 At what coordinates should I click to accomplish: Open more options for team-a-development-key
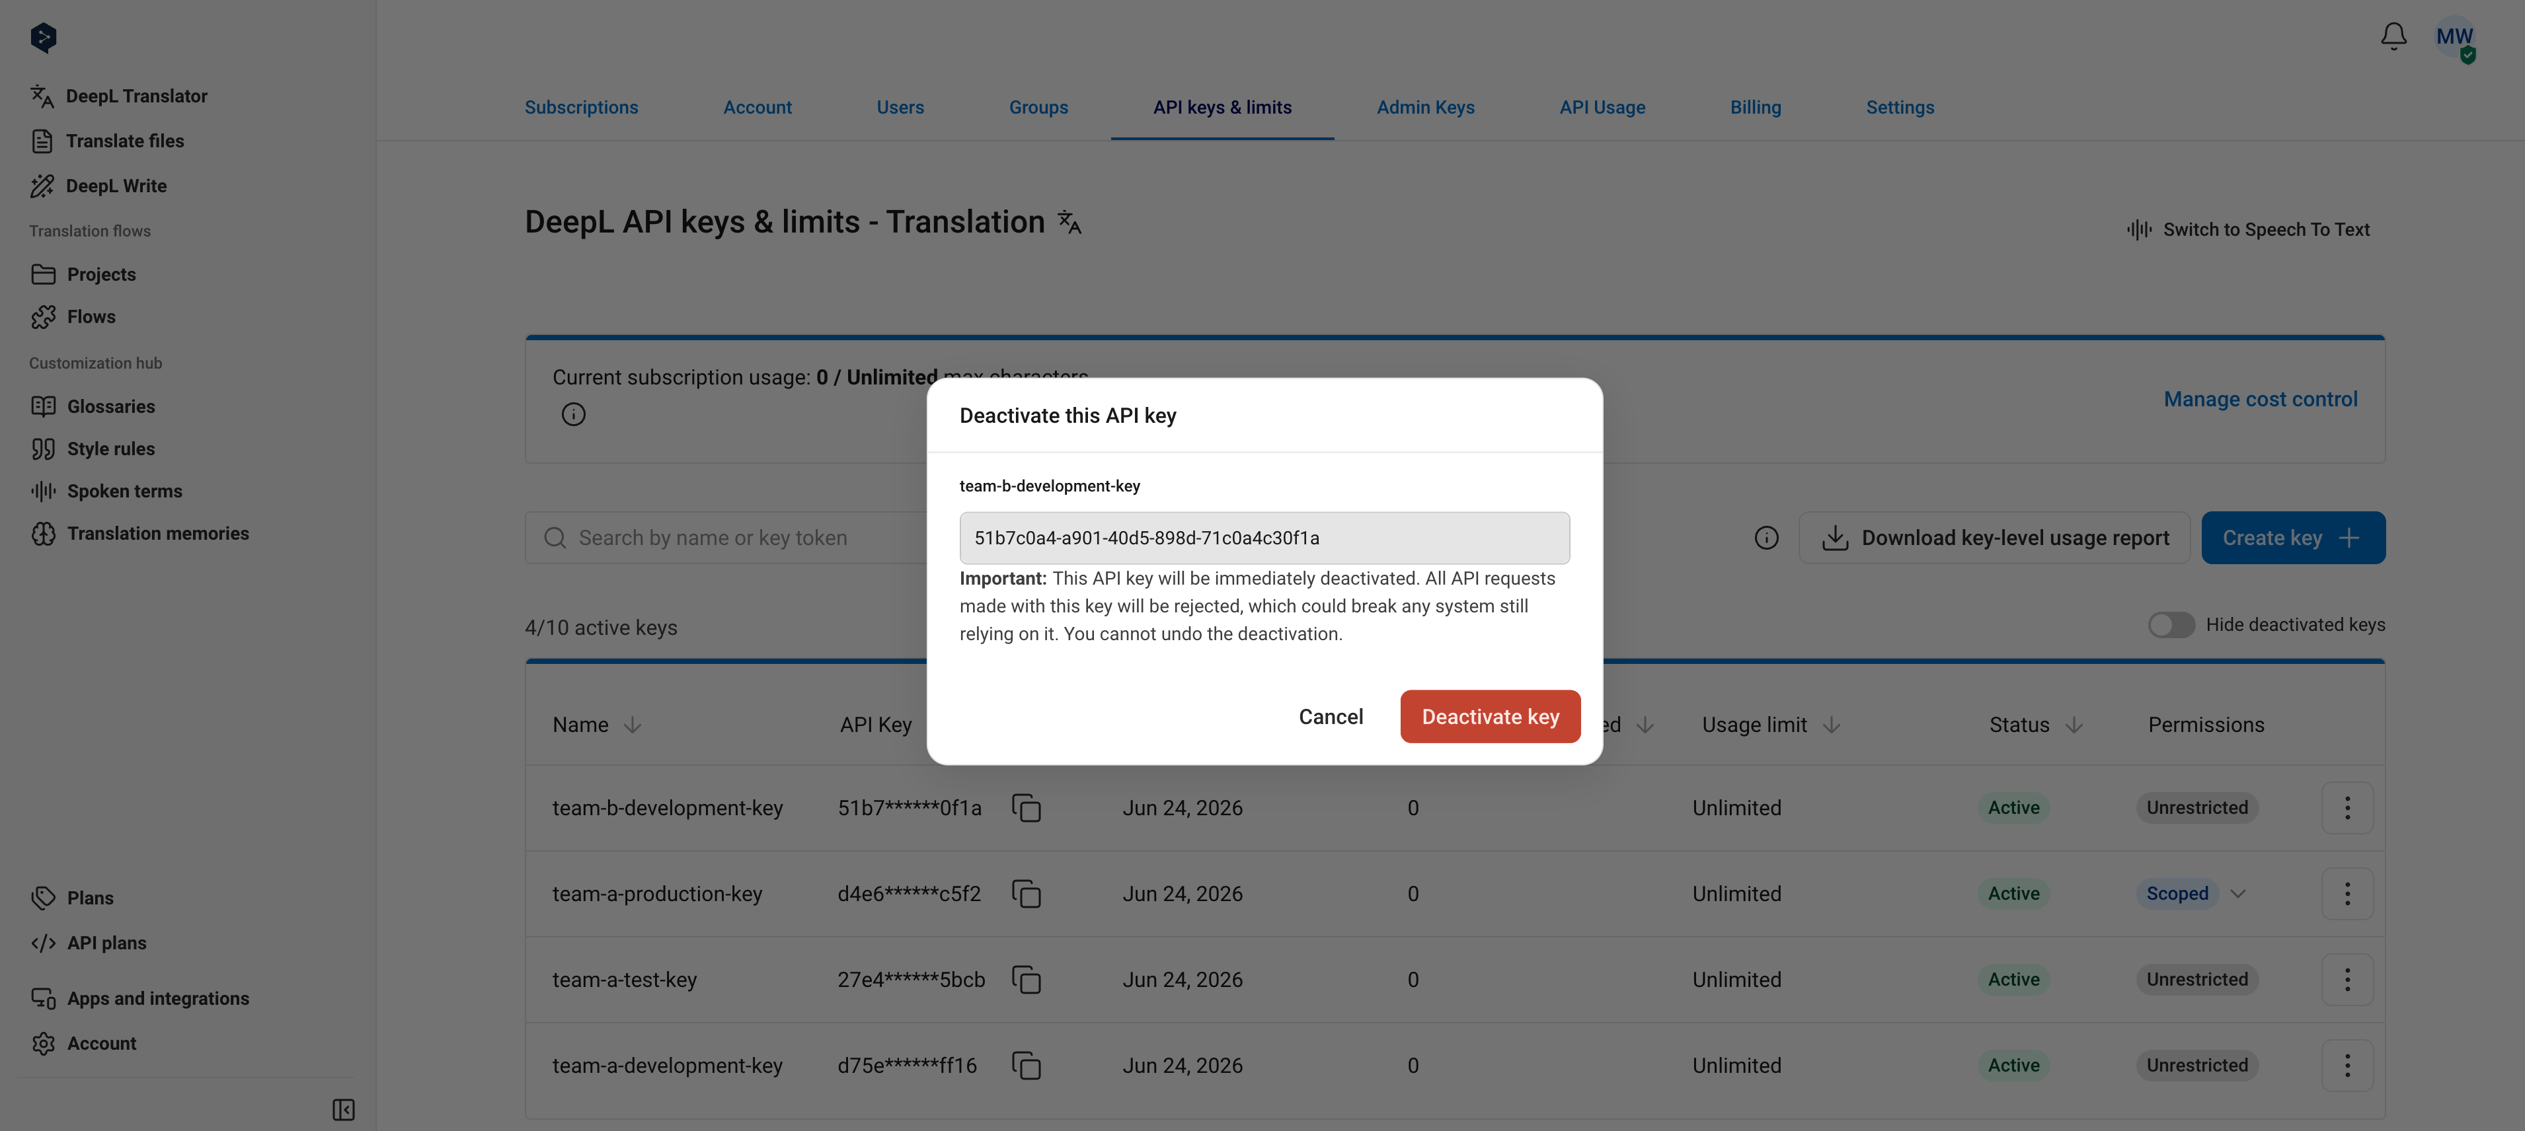[x=2348, y=1066]
